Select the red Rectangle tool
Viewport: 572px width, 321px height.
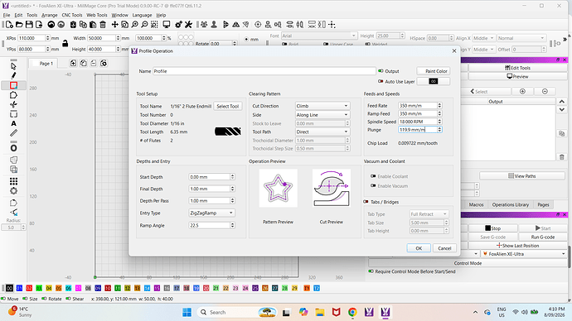point(13,85)
